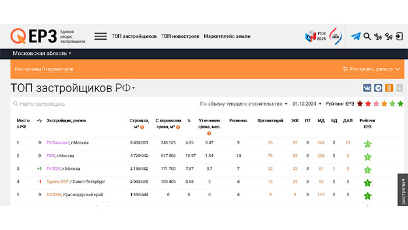This screenshot has height=230, width=408.
Task: Toggle the dark red rating star filter
Action: 360,104
